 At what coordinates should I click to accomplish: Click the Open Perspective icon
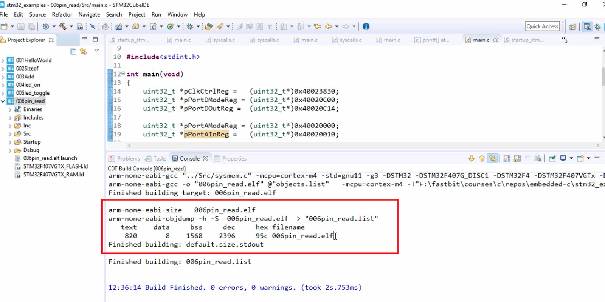pyautogui.click(x=573, y=27)
